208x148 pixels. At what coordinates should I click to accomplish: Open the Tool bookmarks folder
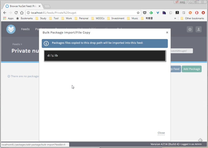[x=54, y=18]
